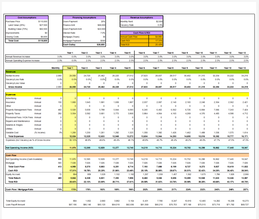
Task: Click Provisional Fees / HOA Fees label
Action: (x=19, y=117)
